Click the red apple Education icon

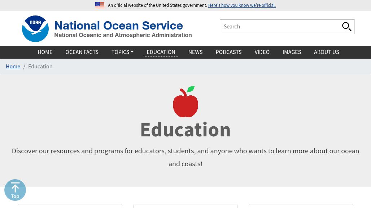(185, 101)
